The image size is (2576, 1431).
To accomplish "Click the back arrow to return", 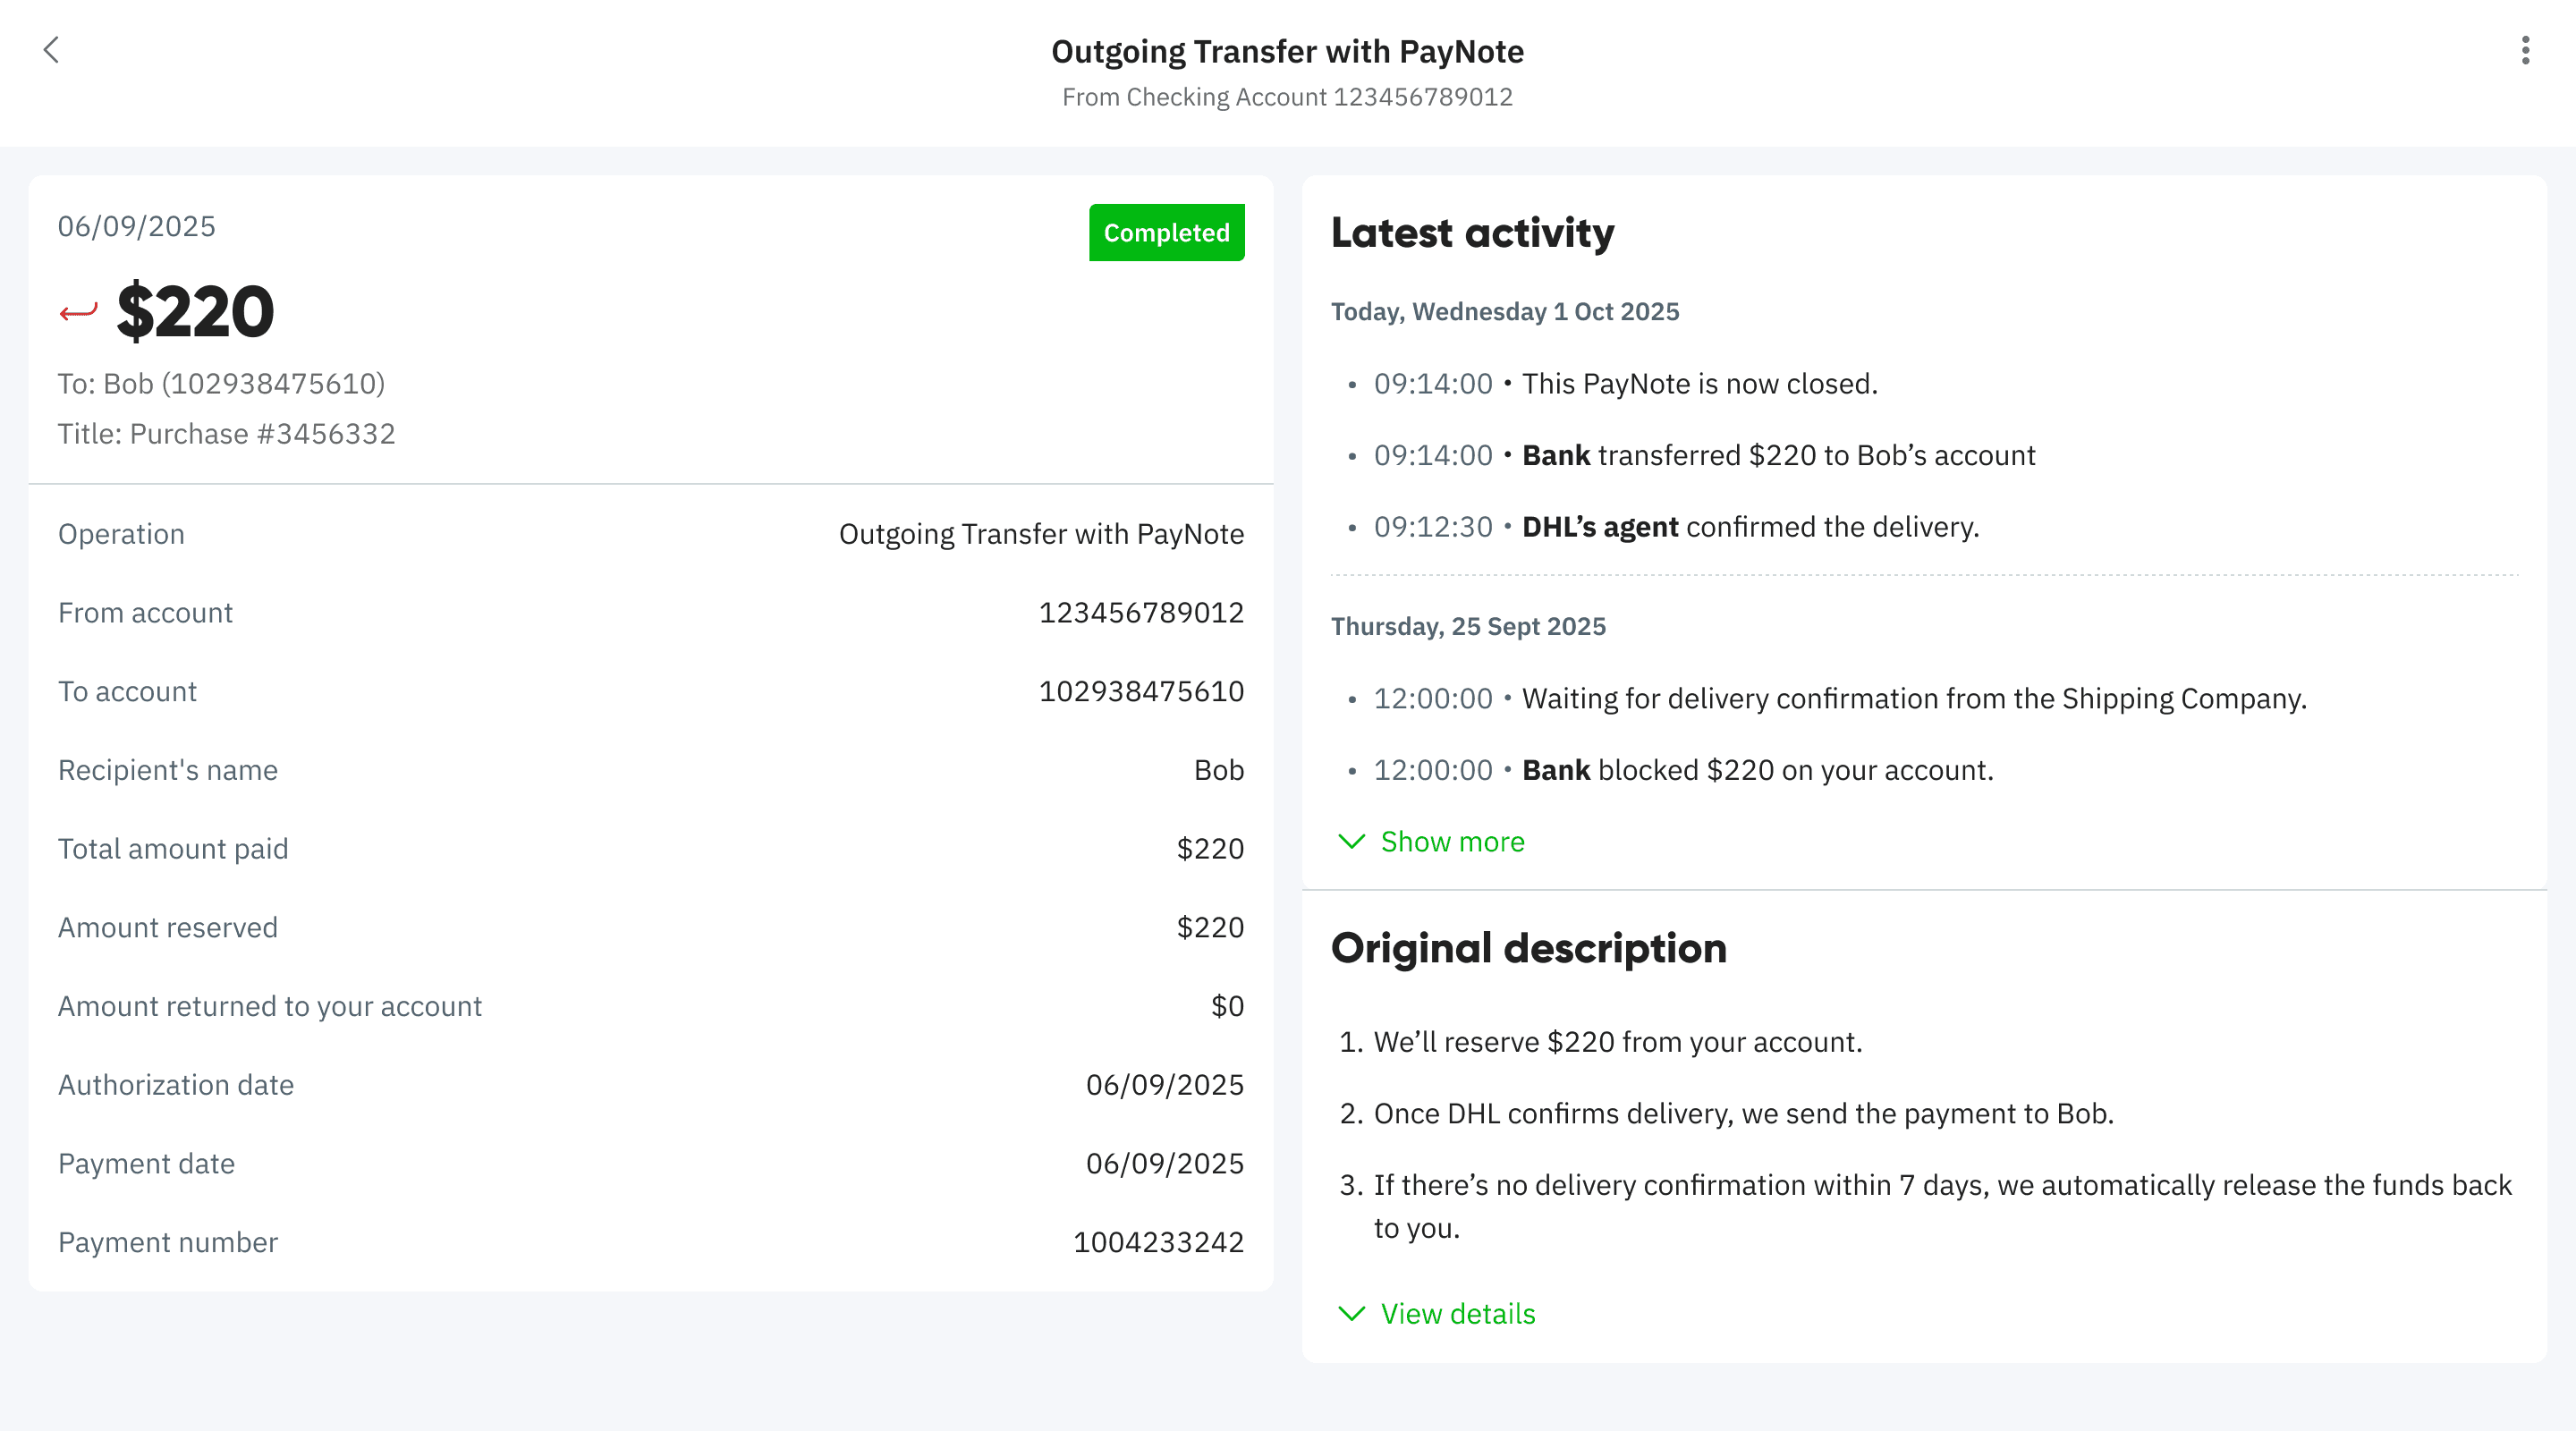I will click(x=51, y=50).
